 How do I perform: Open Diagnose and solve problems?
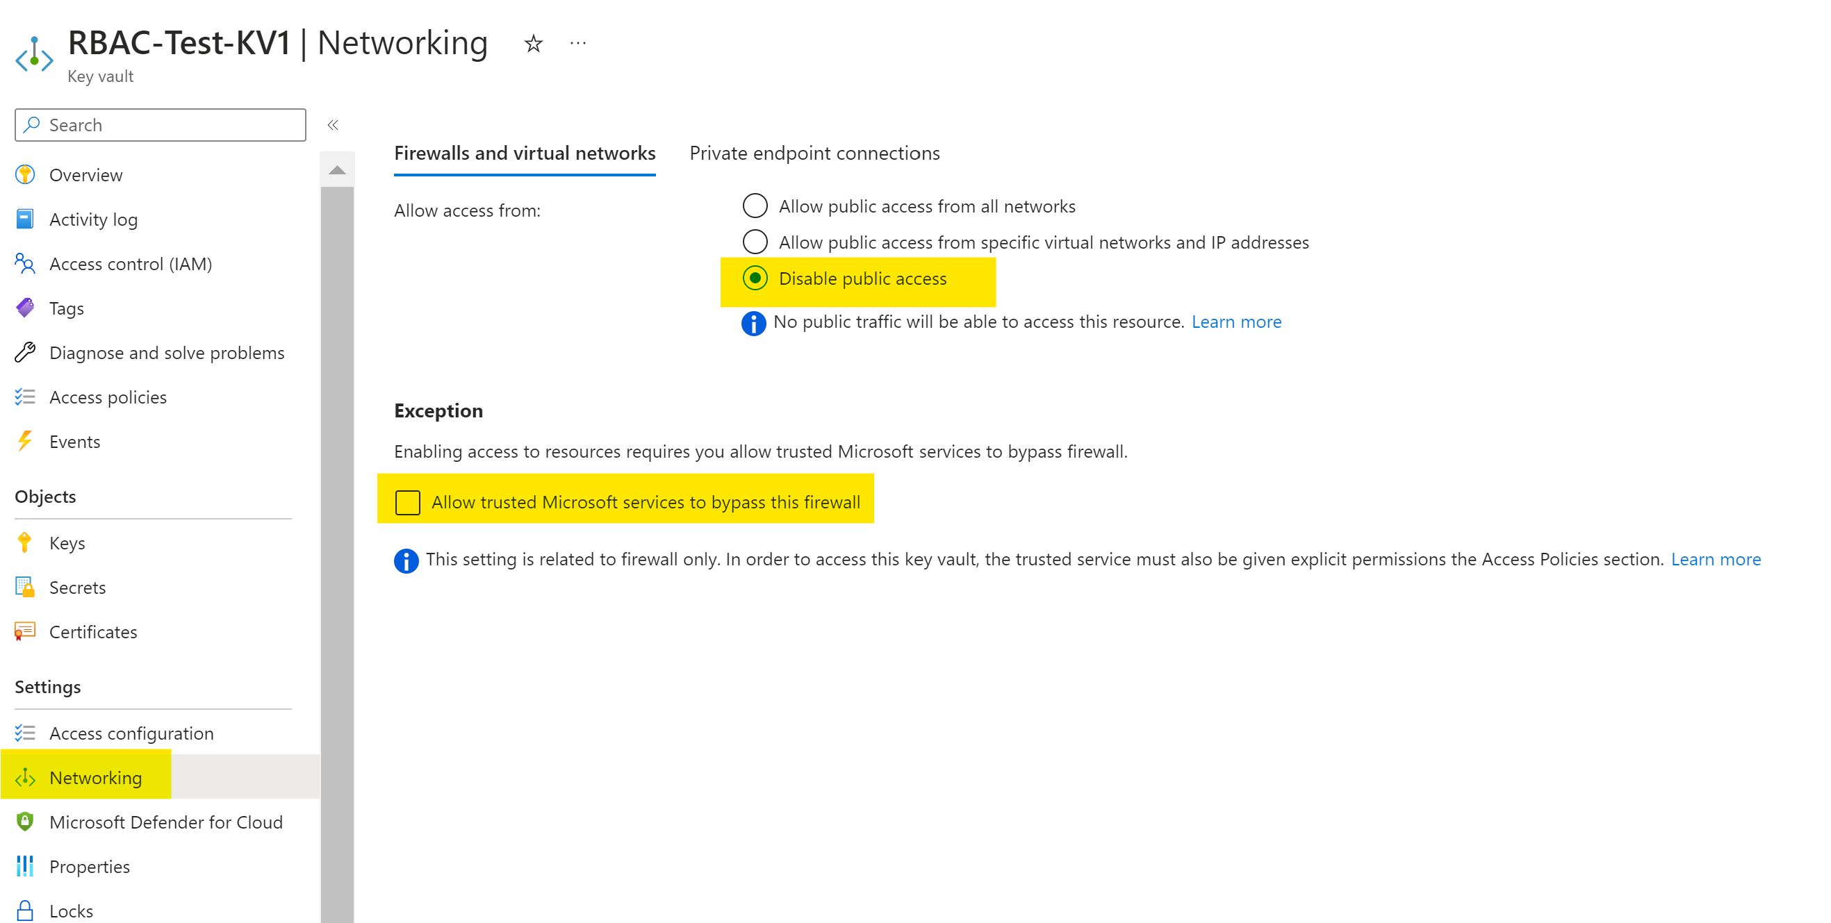click(167, 352)
